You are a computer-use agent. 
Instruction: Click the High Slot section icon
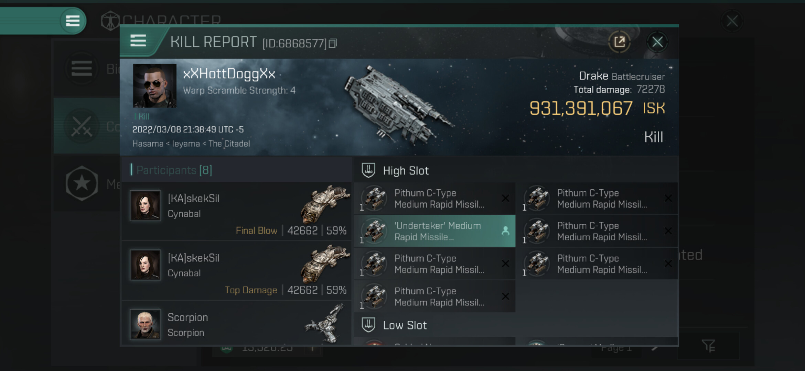click(368, 170)
